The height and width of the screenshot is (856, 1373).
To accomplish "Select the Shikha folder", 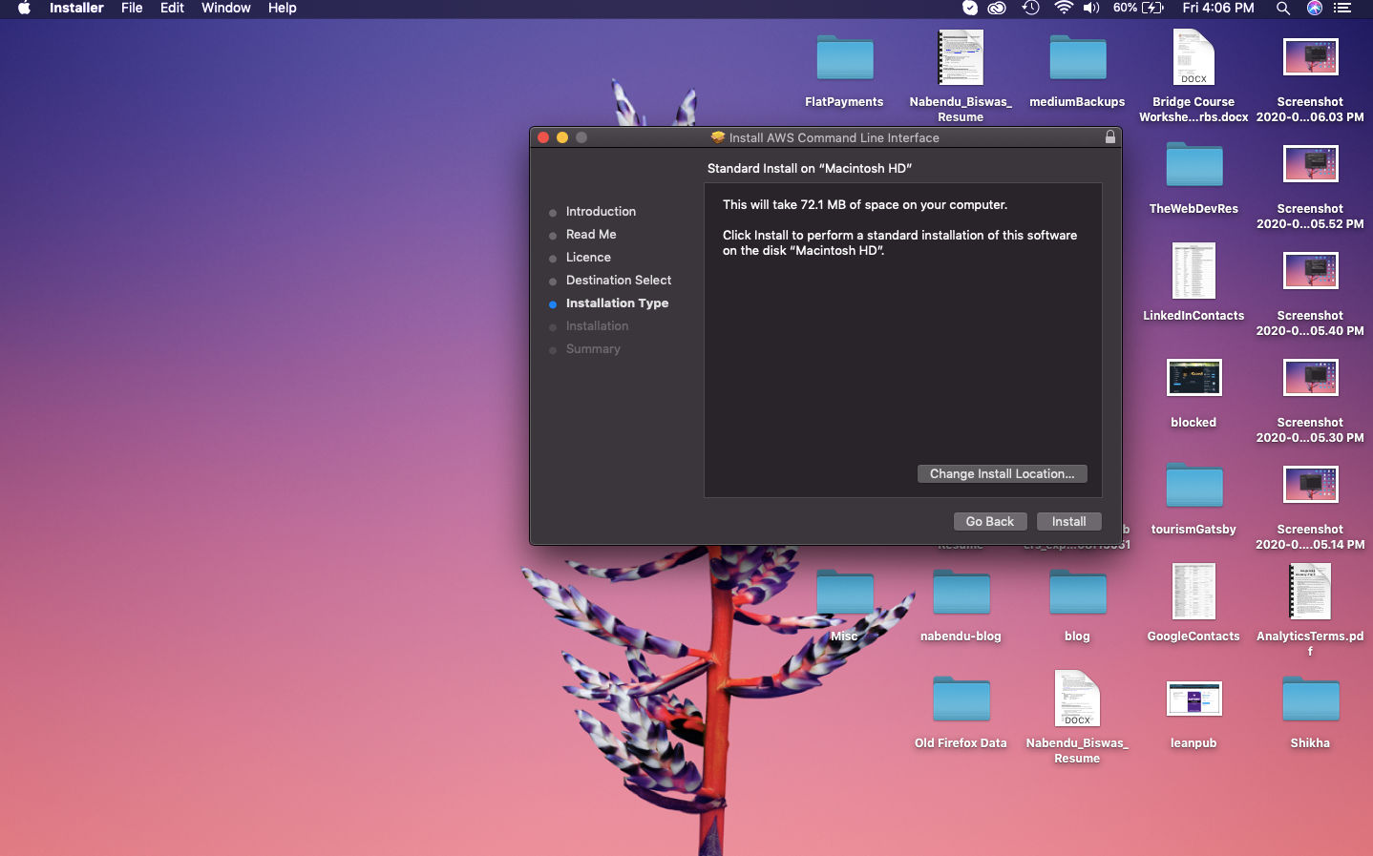I will click(x=1311, y=699).
